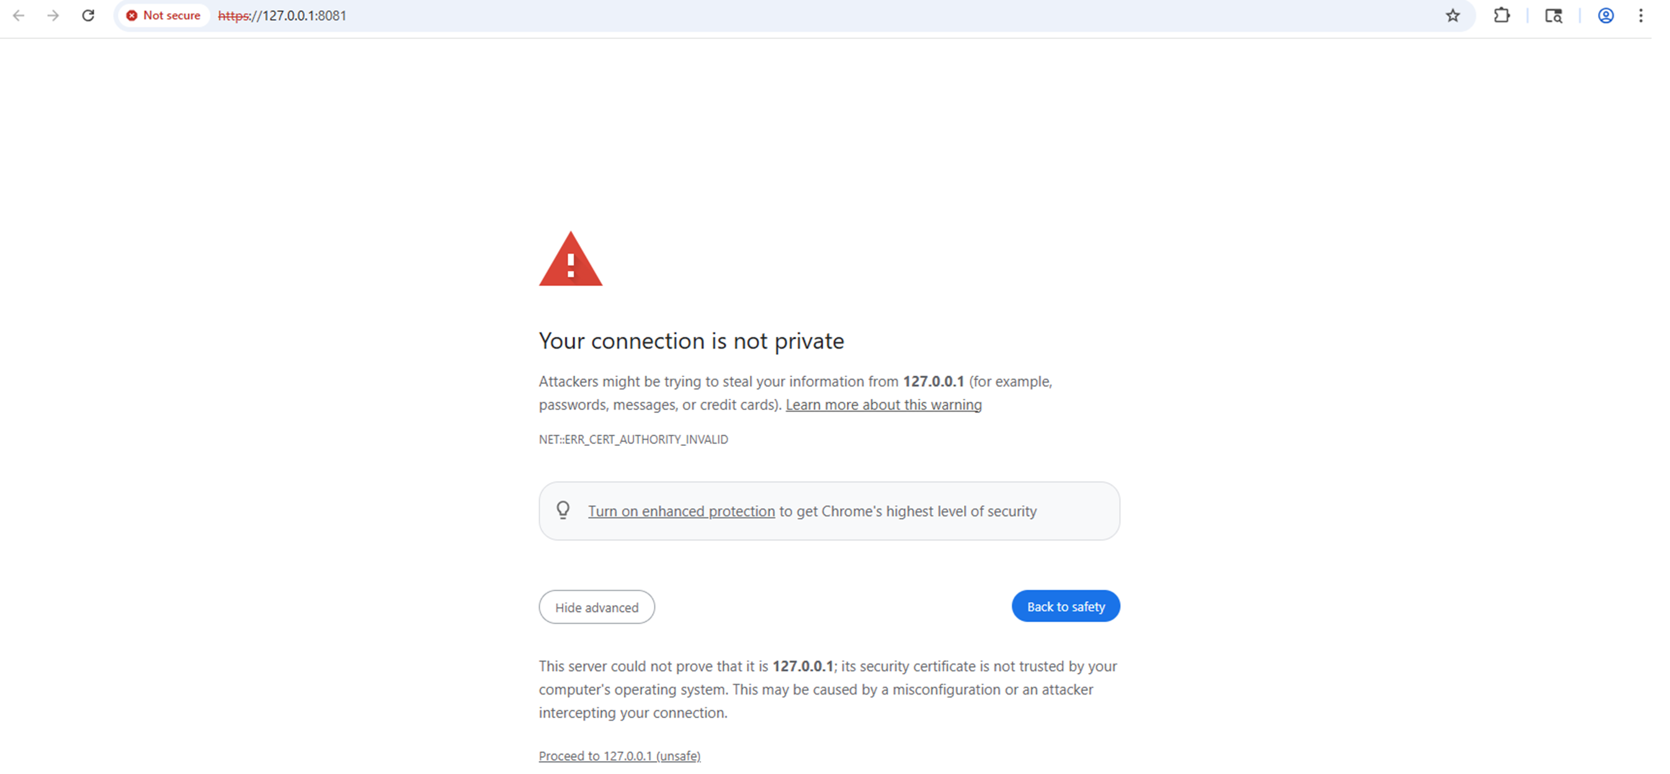1670x774 pixels.
Task: Click the Hide advanced button
Action: (596, 607)
